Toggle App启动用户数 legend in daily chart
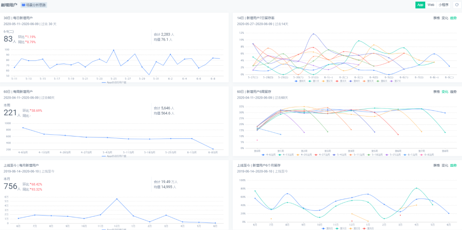 [114, 82]
